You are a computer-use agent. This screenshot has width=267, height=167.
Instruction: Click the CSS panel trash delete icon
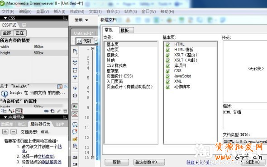tap(65, 111)
